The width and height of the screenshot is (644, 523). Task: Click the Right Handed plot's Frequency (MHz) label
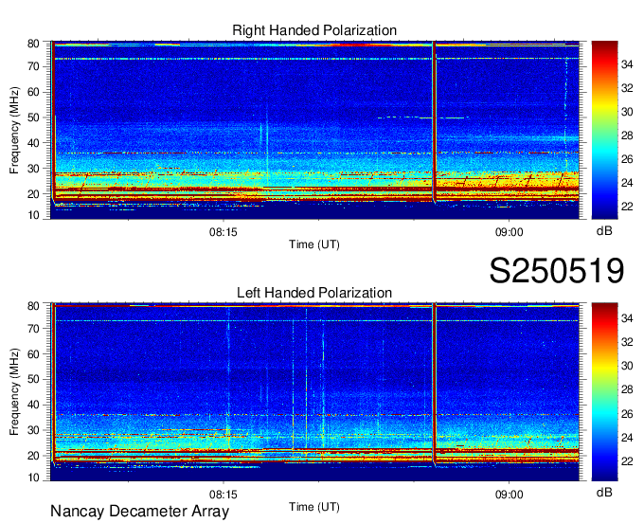point(14,130)
